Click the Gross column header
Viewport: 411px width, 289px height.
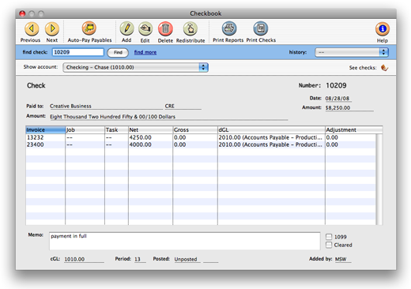(x=195, y=129)
